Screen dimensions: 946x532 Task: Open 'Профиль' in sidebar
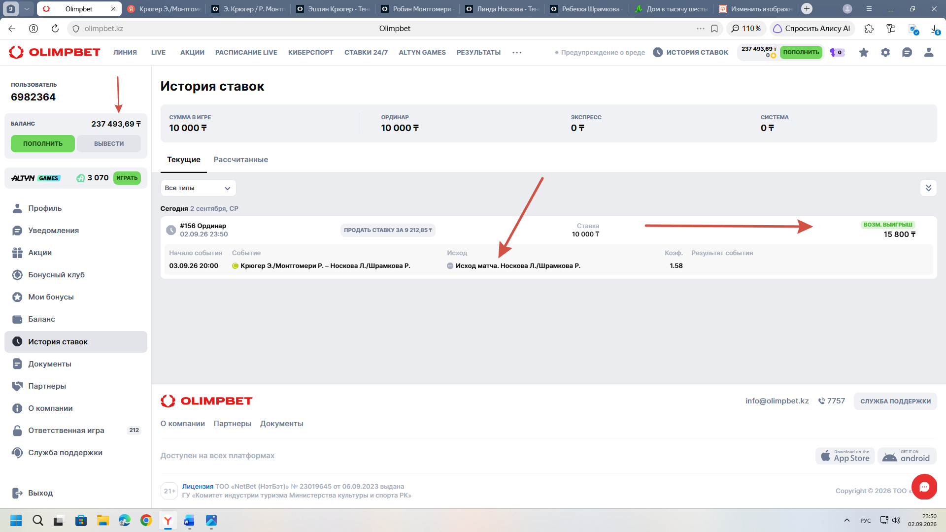(x=76, y=208)
